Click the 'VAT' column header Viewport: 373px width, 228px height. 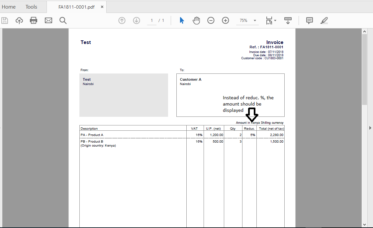pyautogui.click(x=194, y=129)
